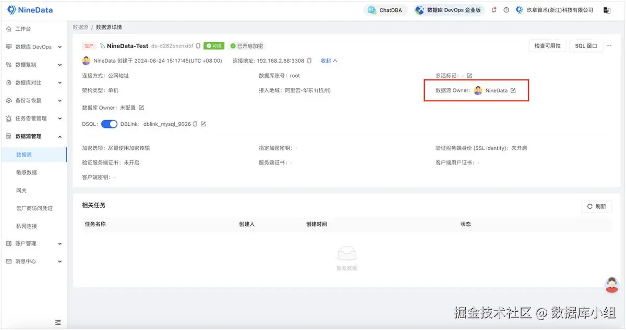
Task: Expand 账户管理 menu
Action: [33, 243]
